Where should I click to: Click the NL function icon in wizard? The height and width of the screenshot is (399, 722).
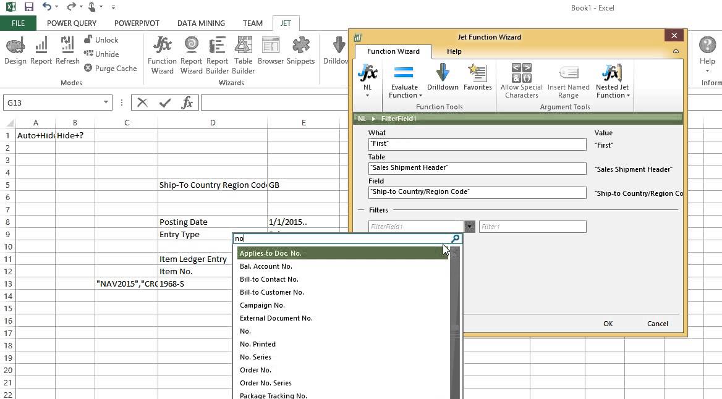tap(367, 80)
